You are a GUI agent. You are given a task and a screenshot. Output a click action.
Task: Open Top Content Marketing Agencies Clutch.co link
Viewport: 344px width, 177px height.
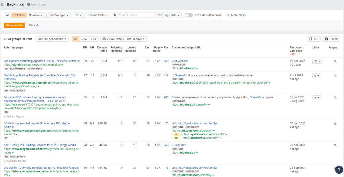[x=42, y=61]
